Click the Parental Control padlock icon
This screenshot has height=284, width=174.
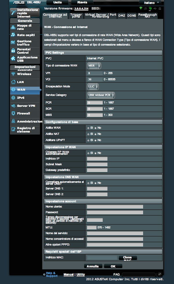pos(13,50)
